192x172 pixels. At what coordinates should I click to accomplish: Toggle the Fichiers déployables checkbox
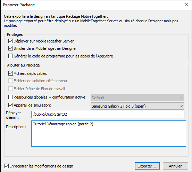10,73
